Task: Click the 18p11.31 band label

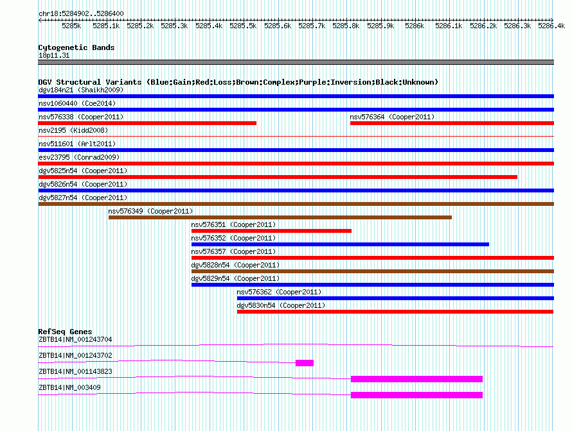Action: [x=54, y=55]
